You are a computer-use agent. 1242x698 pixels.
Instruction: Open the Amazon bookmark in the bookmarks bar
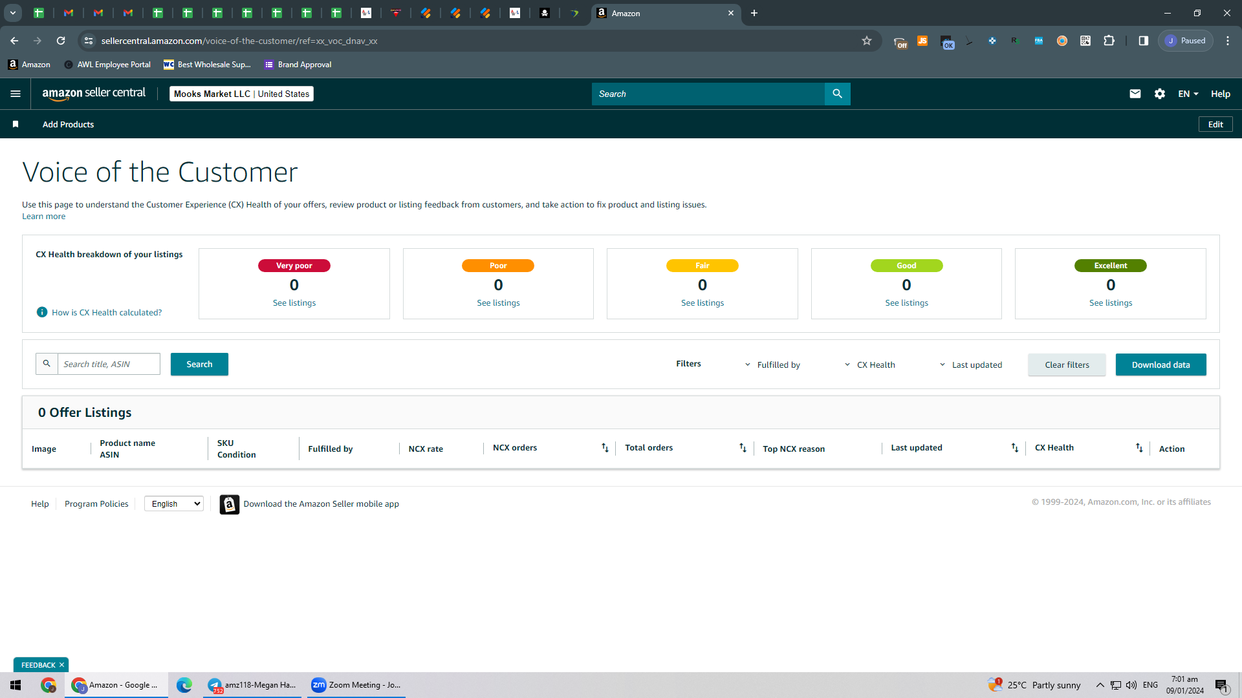coord(29,65)
